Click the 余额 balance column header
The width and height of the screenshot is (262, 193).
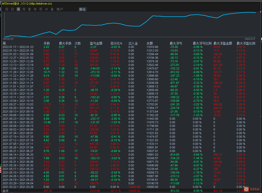pyautogui.click(x=150, y=43)
